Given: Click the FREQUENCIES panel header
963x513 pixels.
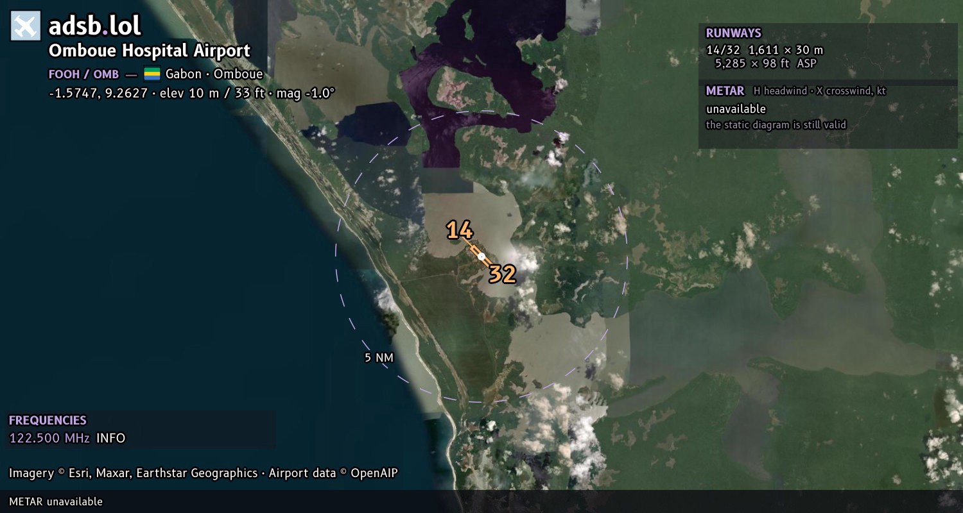Looking at the screenshot, I should [48, 421].
